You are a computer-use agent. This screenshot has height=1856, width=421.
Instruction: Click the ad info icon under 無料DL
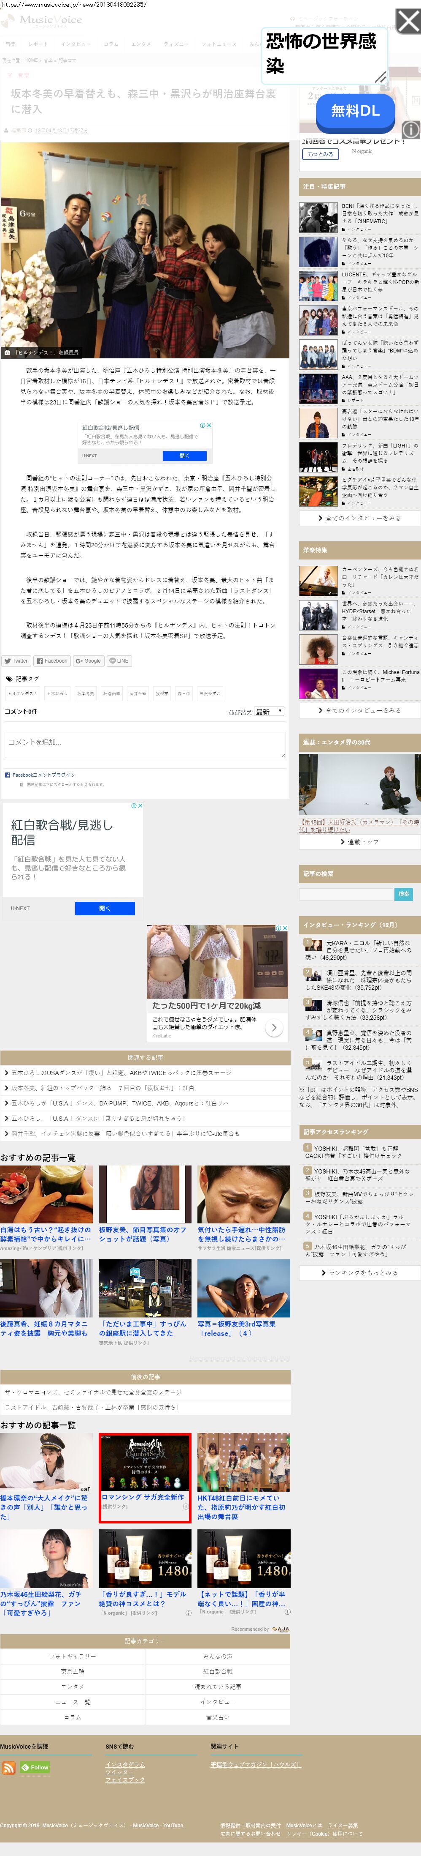pyautogui.click(x=410, y=130)
